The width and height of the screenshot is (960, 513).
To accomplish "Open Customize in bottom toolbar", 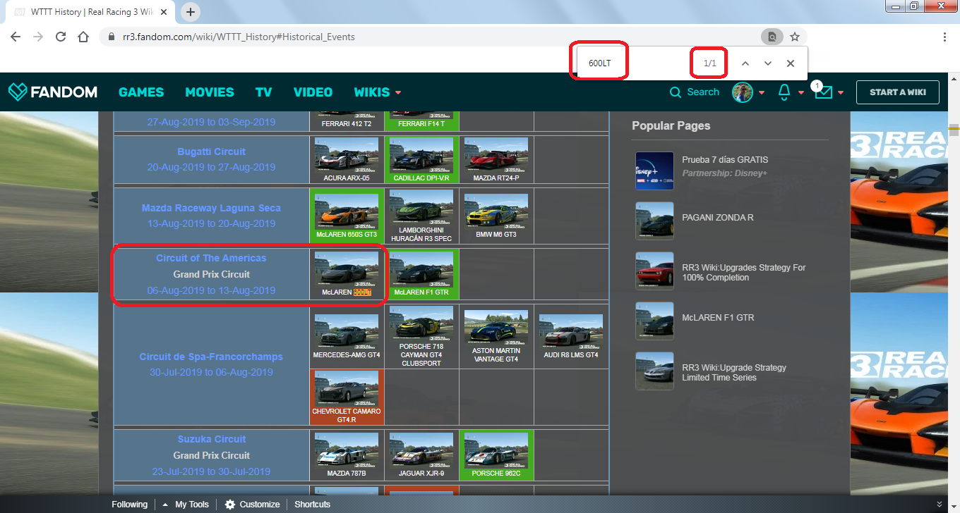I will pyautogui.click(x=253, y=505).
